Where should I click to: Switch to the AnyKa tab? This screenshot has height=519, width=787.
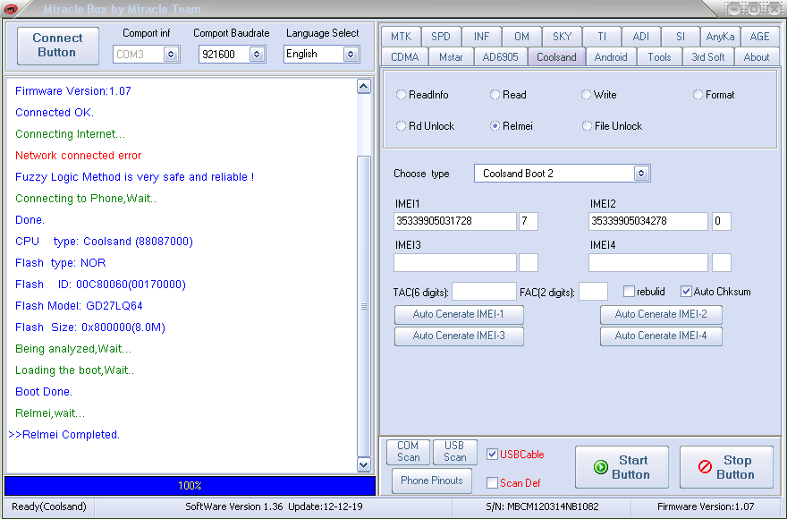pyautogui.click(x=720, y=37)
